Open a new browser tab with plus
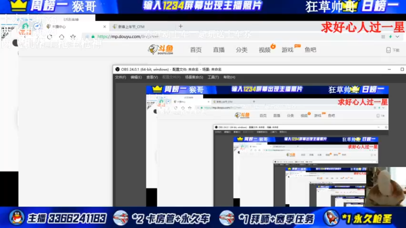Viewport: 406px width, 228px height. tap(181, 26)
